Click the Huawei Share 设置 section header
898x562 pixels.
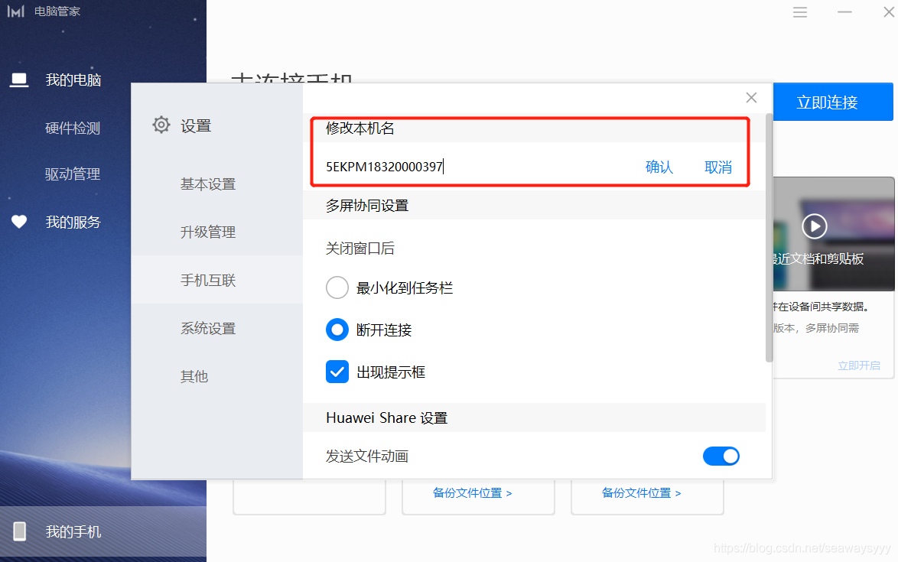[x=535, y=417]
